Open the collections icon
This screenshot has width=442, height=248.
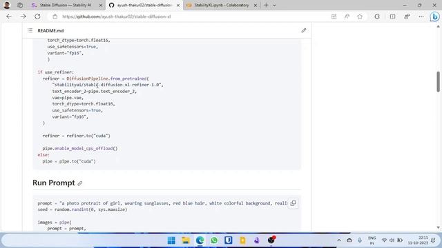(x=407, y=17)
